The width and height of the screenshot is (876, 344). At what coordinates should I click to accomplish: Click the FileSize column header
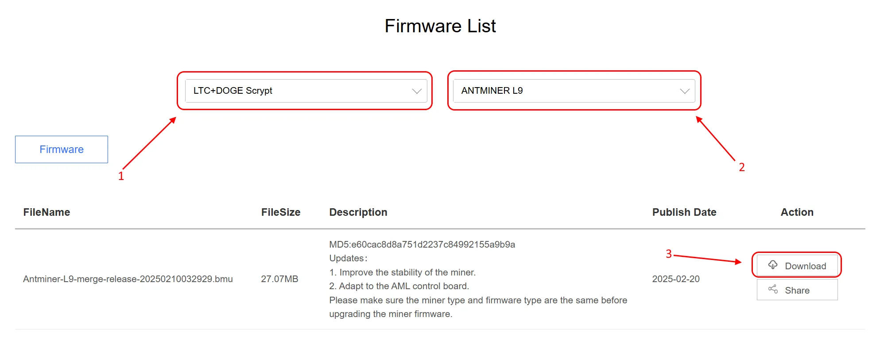tap(281, 212)
